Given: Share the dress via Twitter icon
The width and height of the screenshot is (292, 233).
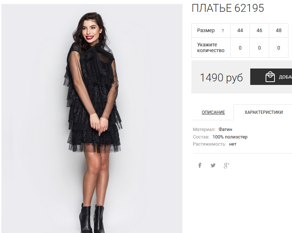Looking at the screenshot, I should coord(213,165).
